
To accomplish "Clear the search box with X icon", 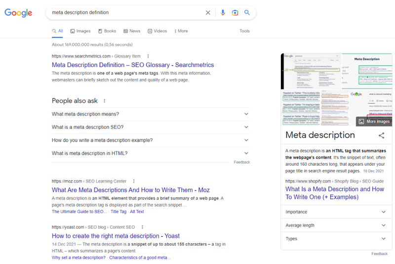I will 208,13.
